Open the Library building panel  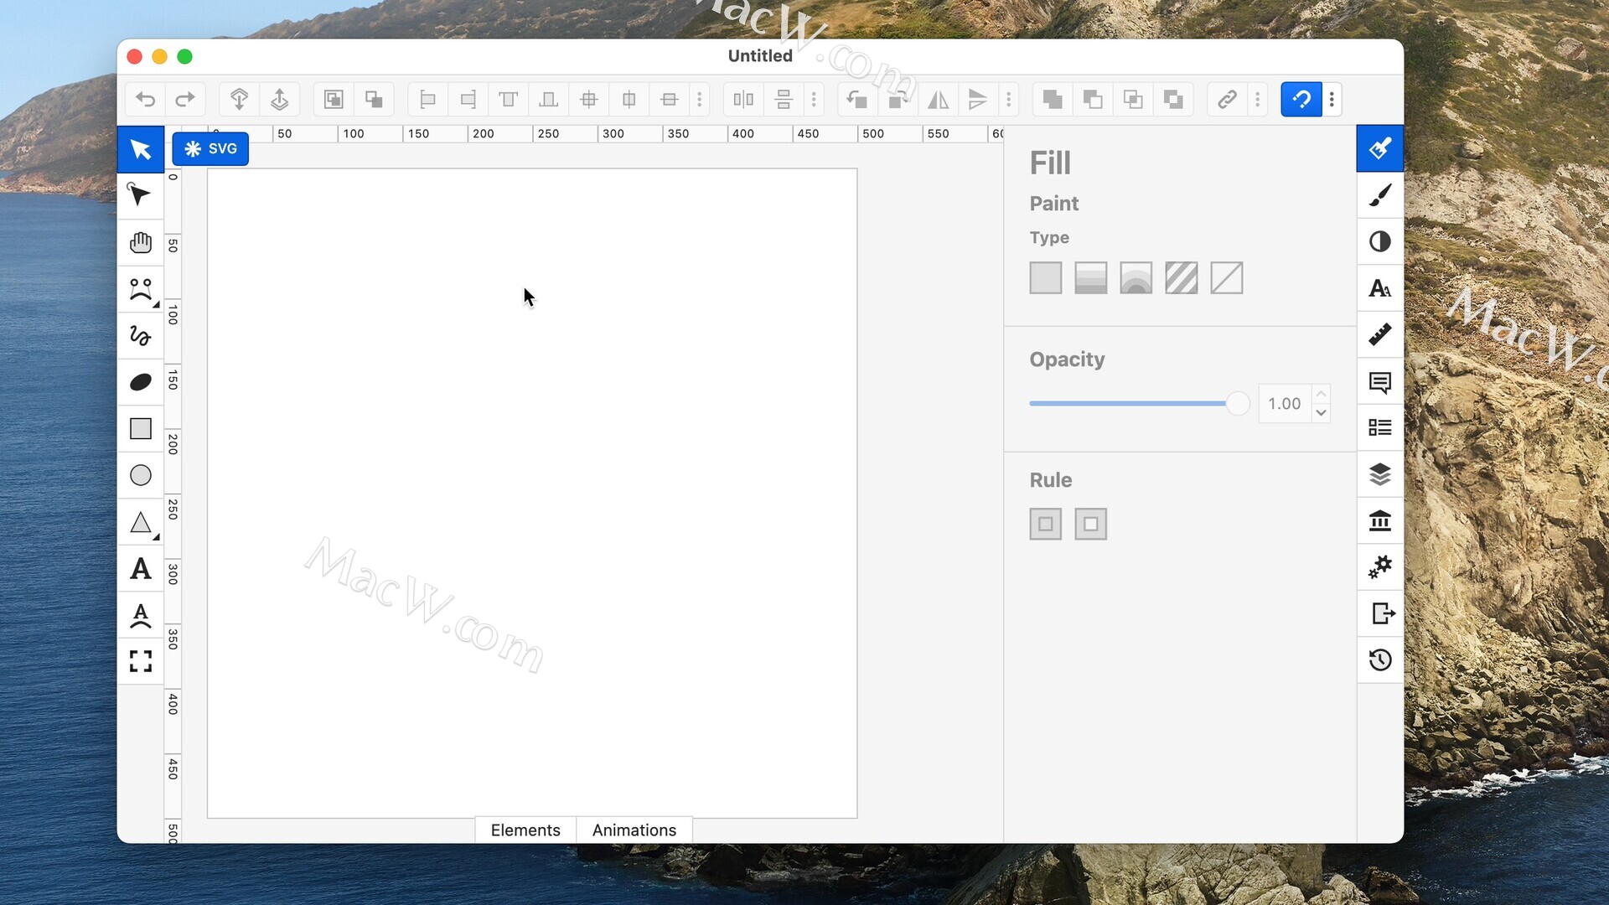click(x=1380, y=520)
